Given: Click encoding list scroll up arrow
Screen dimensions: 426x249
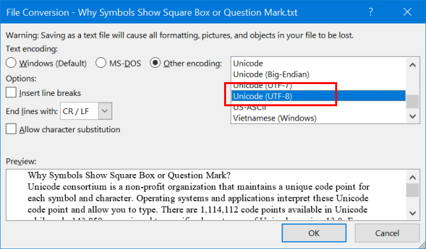Looking at the screenshot, I should coord(412,65).
